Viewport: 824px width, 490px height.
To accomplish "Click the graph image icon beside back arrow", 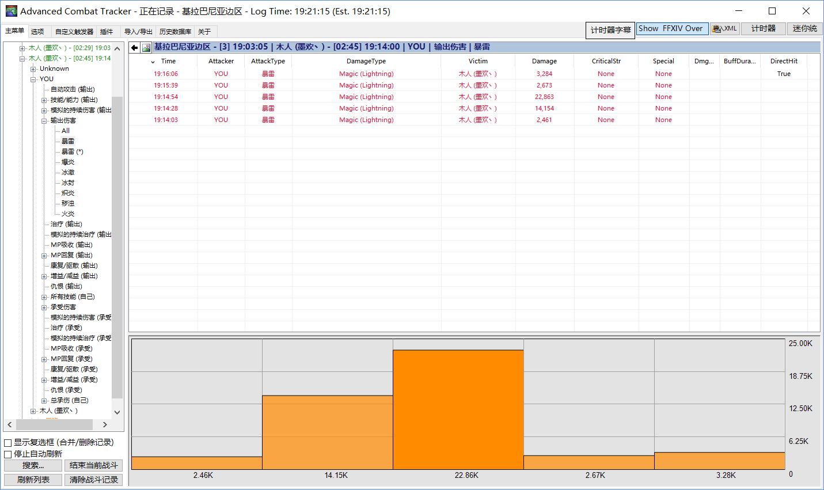I will (146, 48).
